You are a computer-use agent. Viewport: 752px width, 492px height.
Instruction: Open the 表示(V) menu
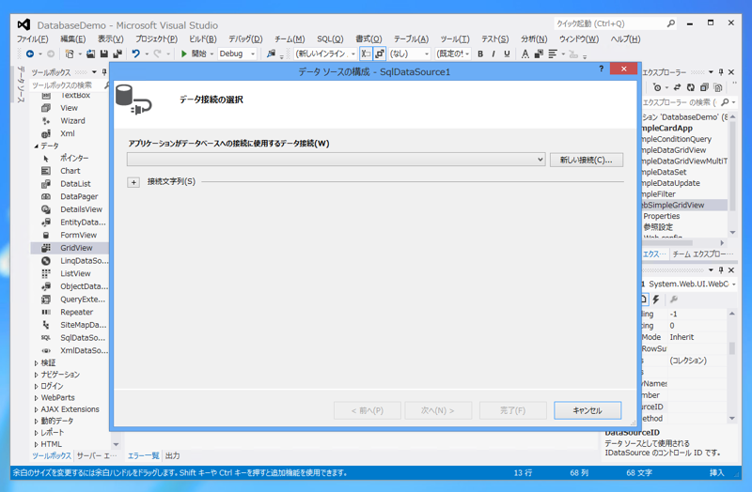[x=110, y=39]
